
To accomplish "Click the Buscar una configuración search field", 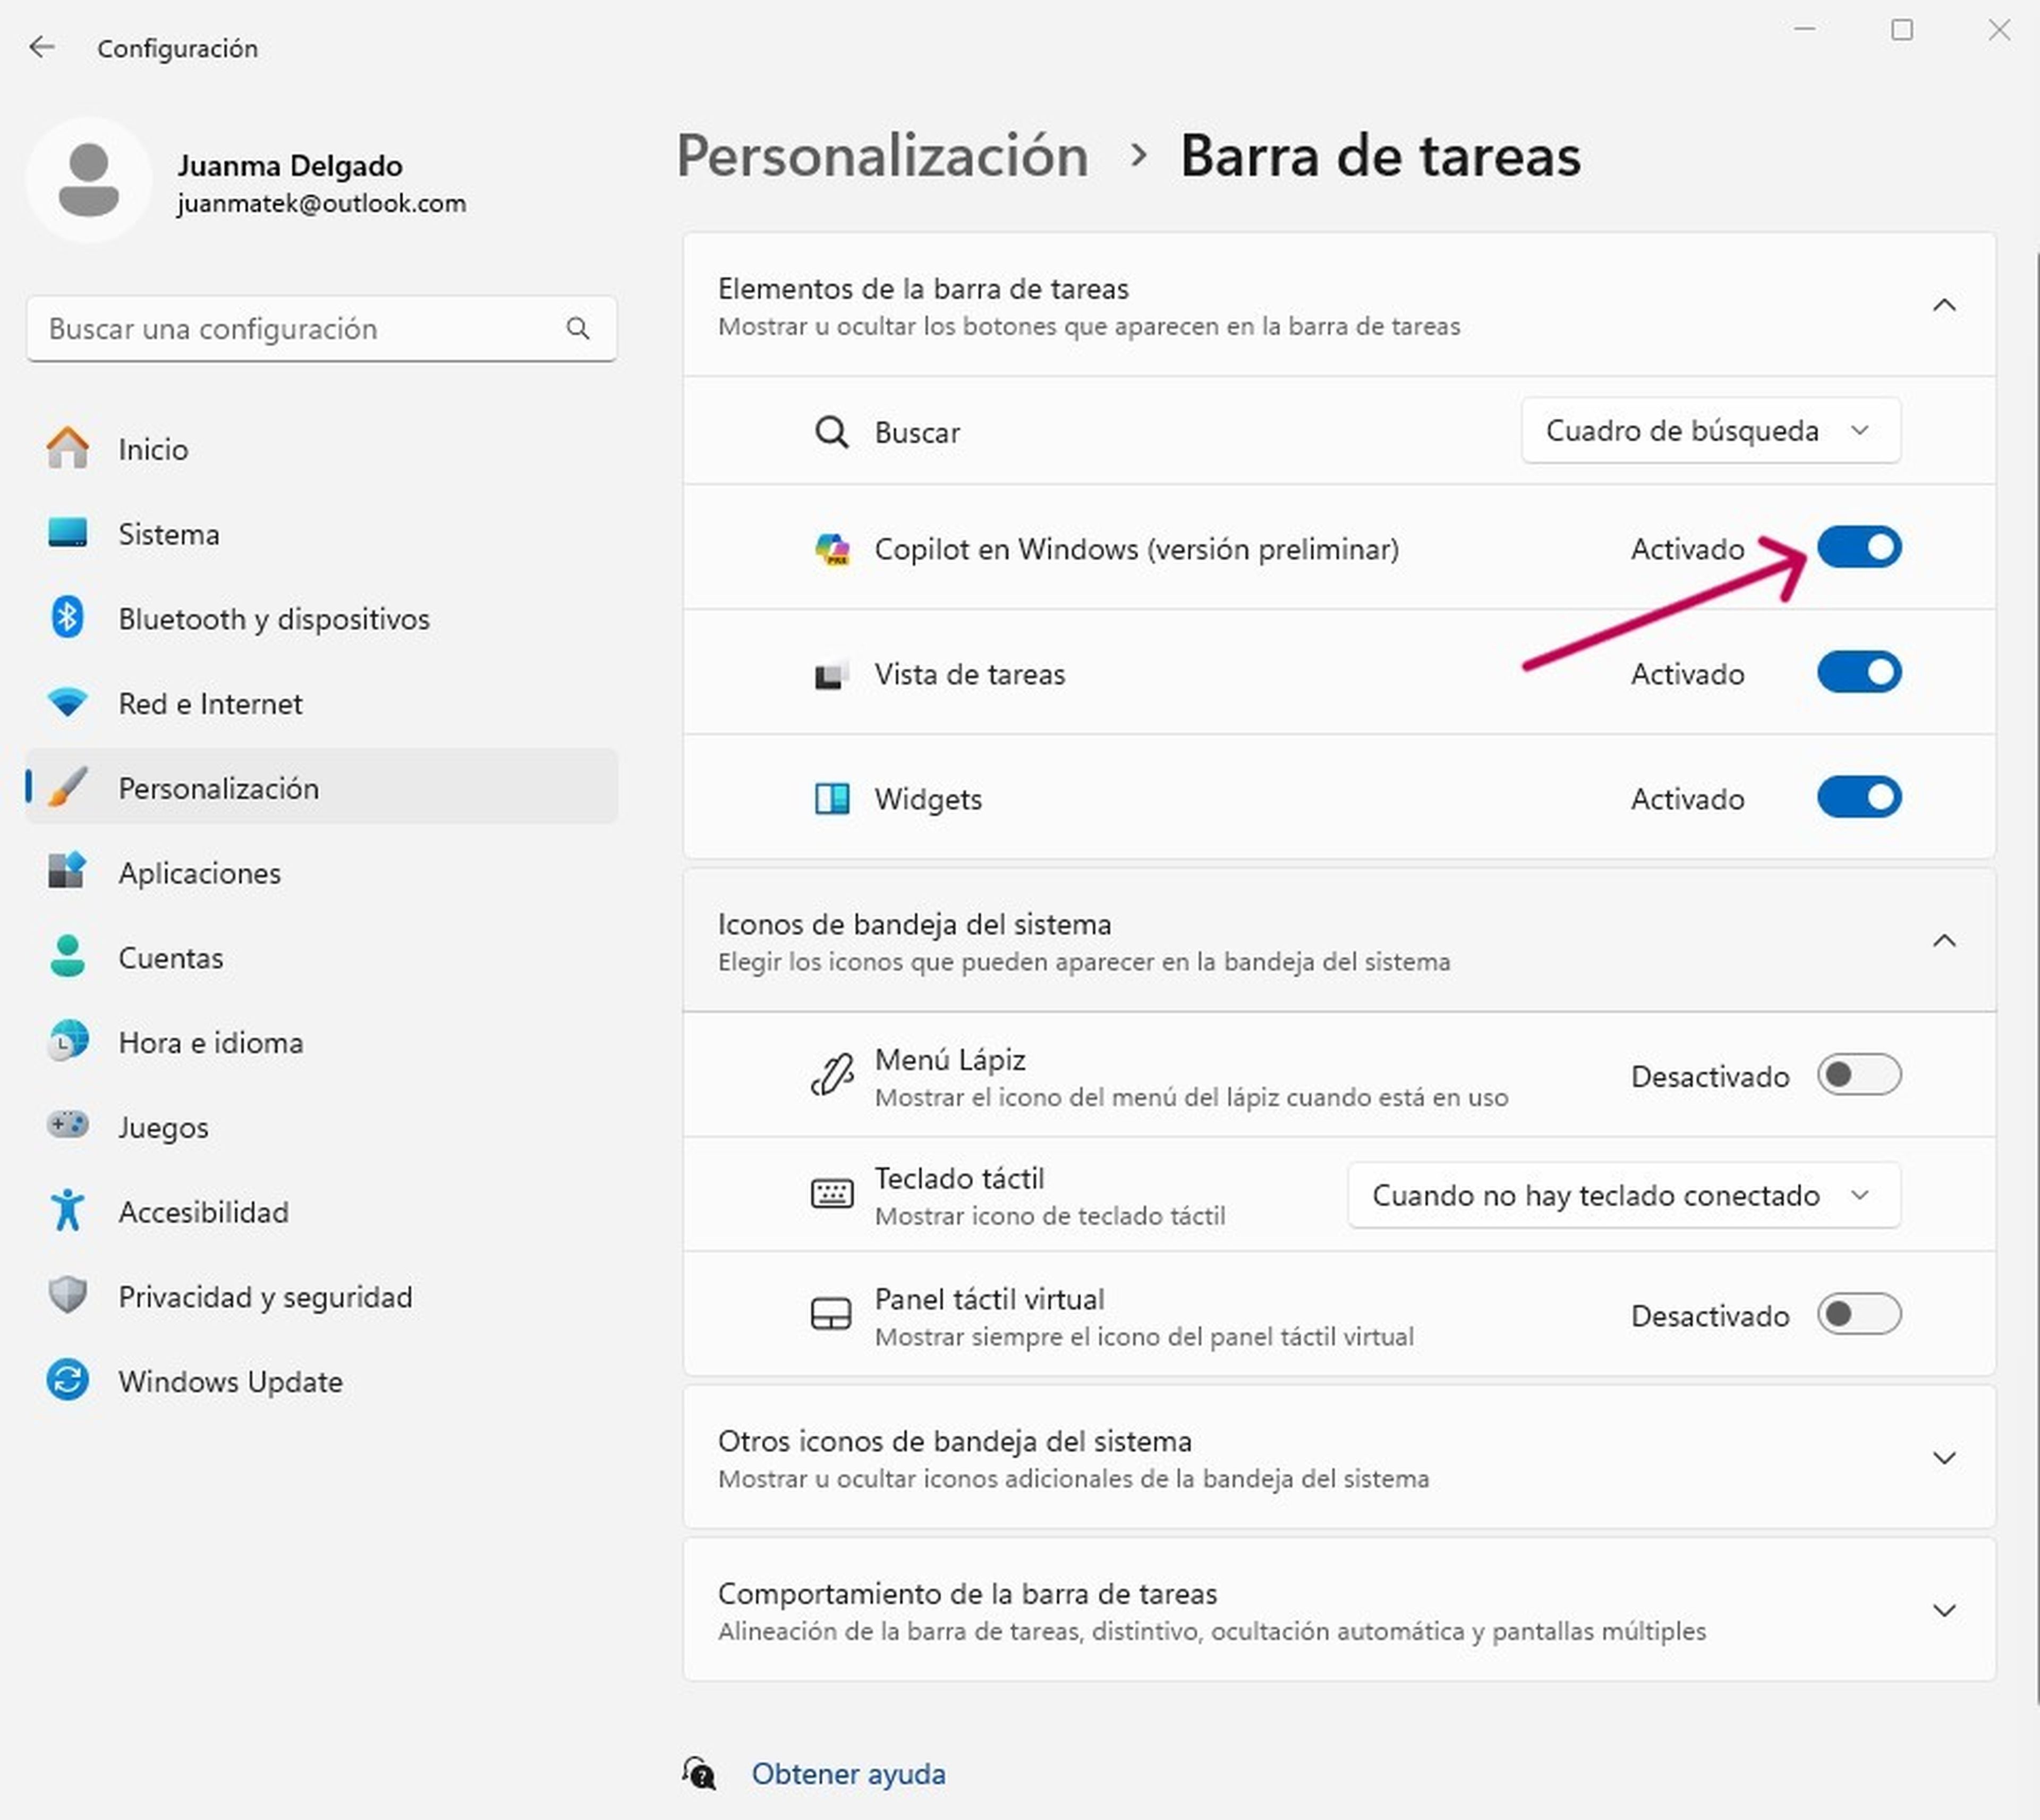I will [322, 329].
